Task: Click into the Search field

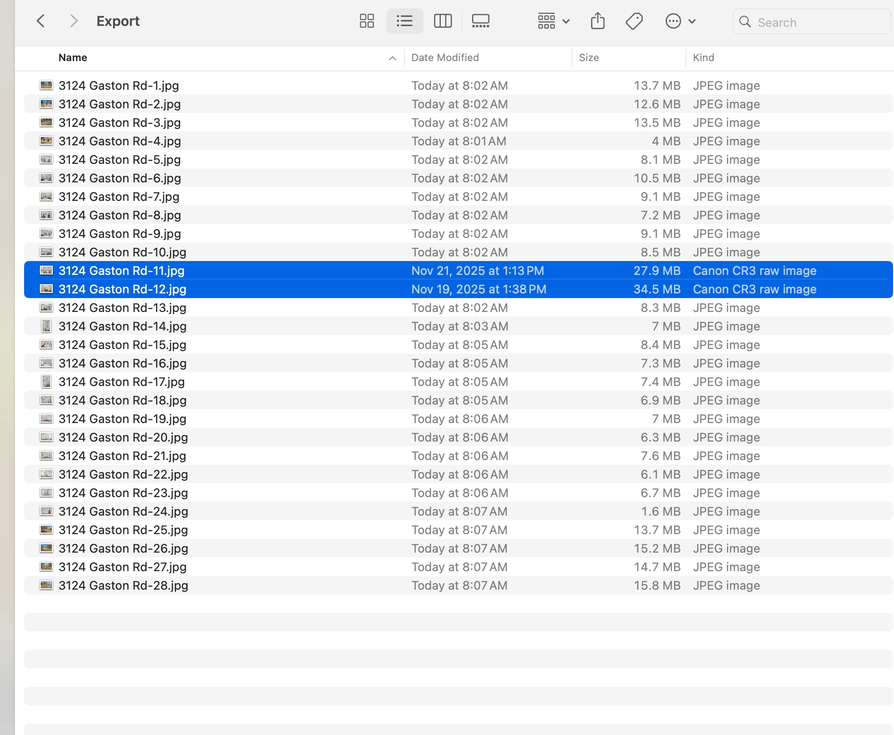Action: click(x=812, y=22)
